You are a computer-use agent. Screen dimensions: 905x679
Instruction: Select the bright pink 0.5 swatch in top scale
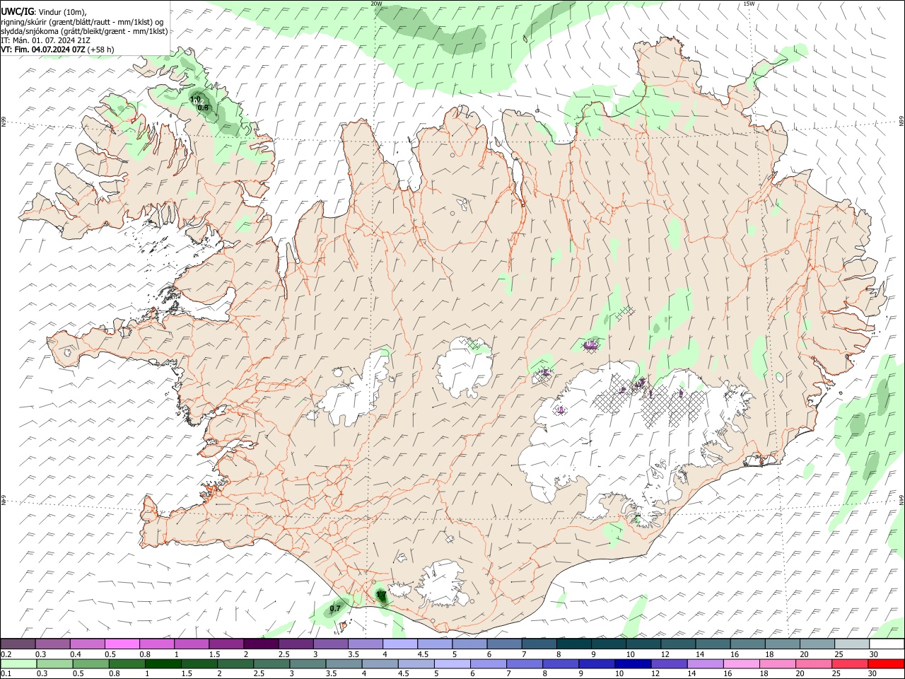pos(122,644)
